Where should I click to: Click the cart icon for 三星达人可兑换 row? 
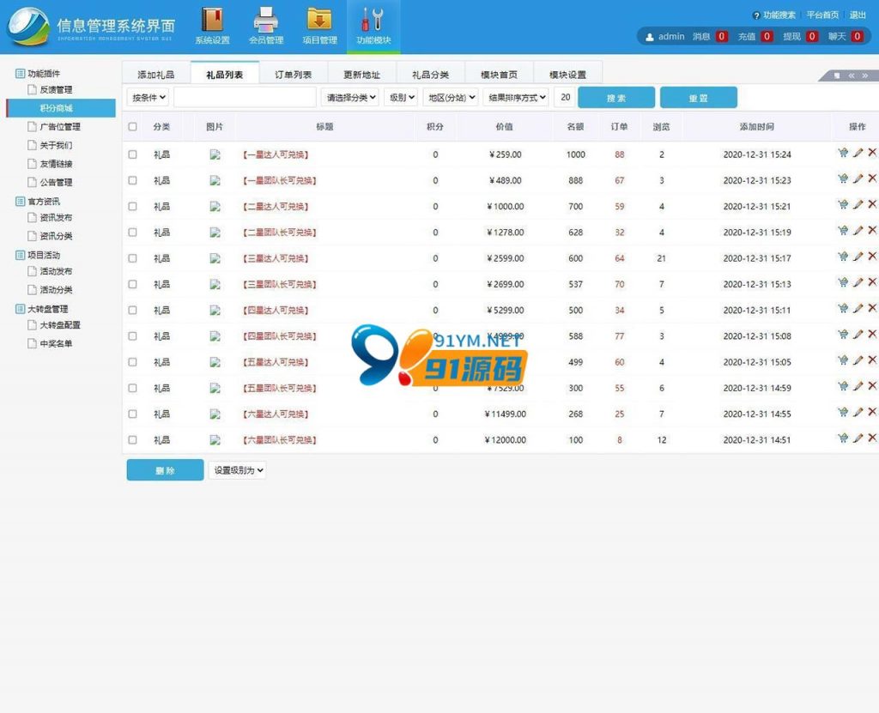(843, 257)
